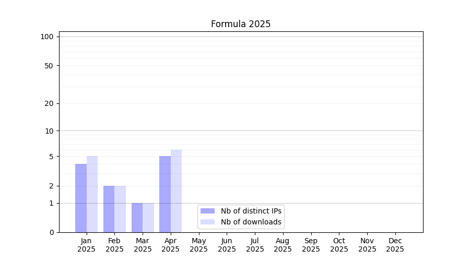
Task: Select the April downloads bar
Action: coord(176,191)
